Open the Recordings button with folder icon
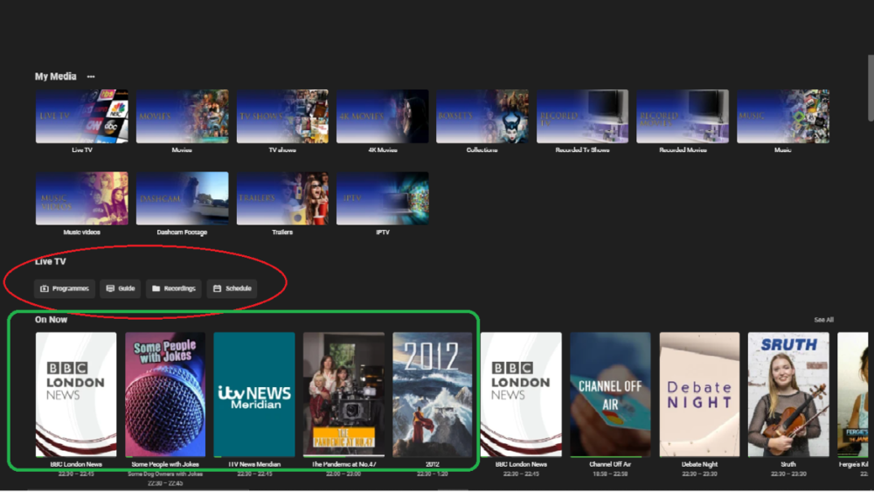The image size is (874, 492). click(x=174, y=288)
